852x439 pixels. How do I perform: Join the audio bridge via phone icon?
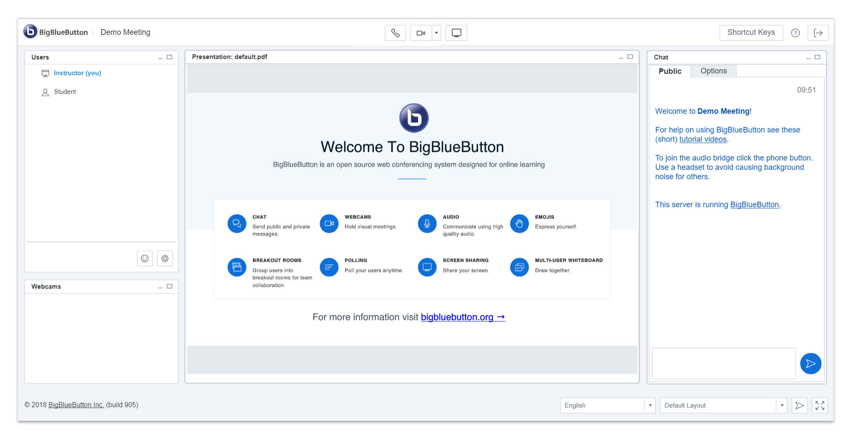point(395,33)
